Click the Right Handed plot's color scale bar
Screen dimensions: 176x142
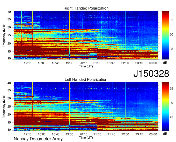[x=165, y=35]
